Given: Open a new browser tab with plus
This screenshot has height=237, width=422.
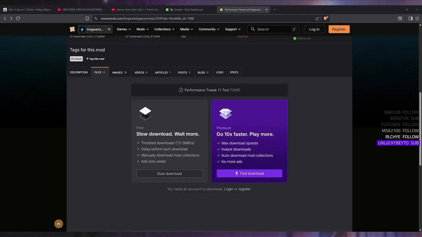Looking at the screenshot, I should tap(275, 10).
